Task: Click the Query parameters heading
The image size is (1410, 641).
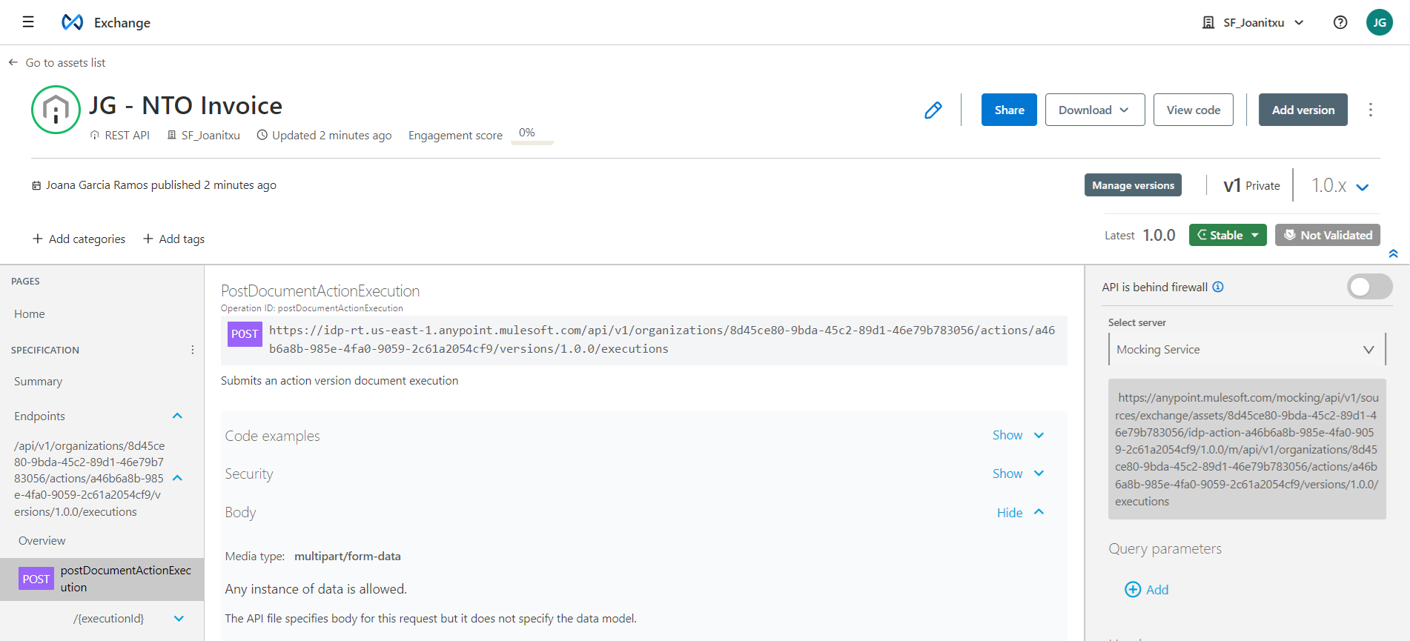Action: click(1165, 548)
